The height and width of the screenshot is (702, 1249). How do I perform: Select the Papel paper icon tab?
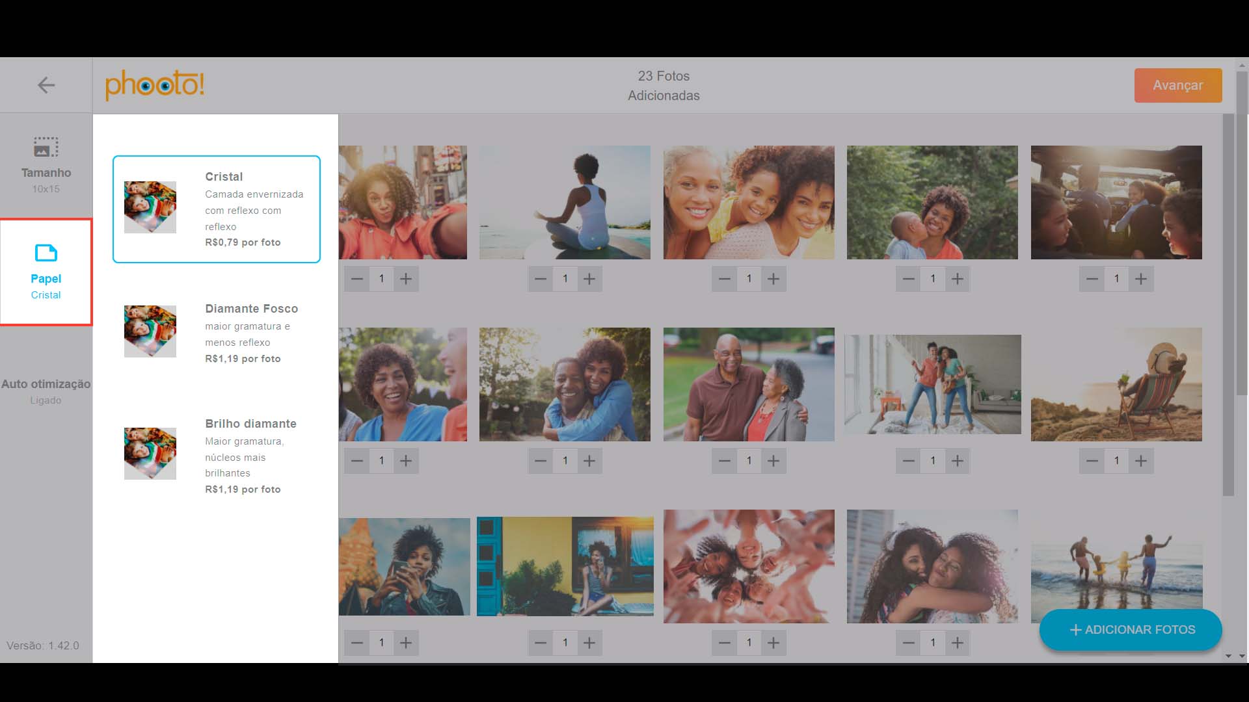click(46, 253)
